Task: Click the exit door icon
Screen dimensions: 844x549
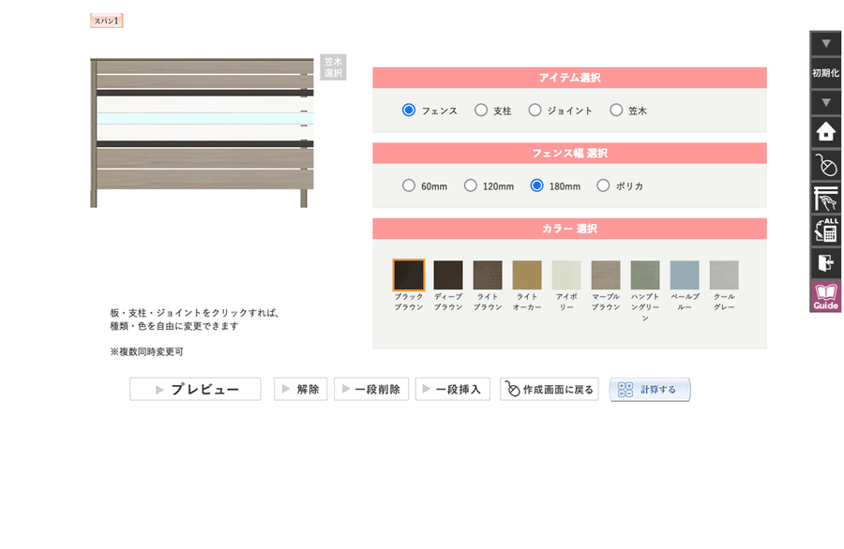Action: point(825,262)
